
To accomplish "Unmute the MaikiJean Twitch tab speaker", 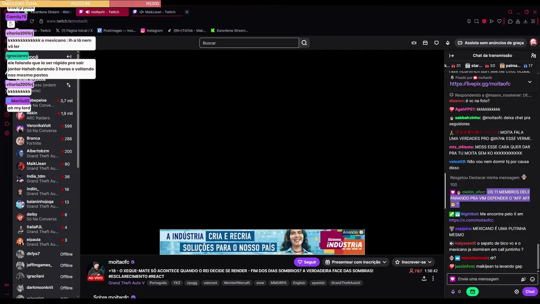I will 142,12.
